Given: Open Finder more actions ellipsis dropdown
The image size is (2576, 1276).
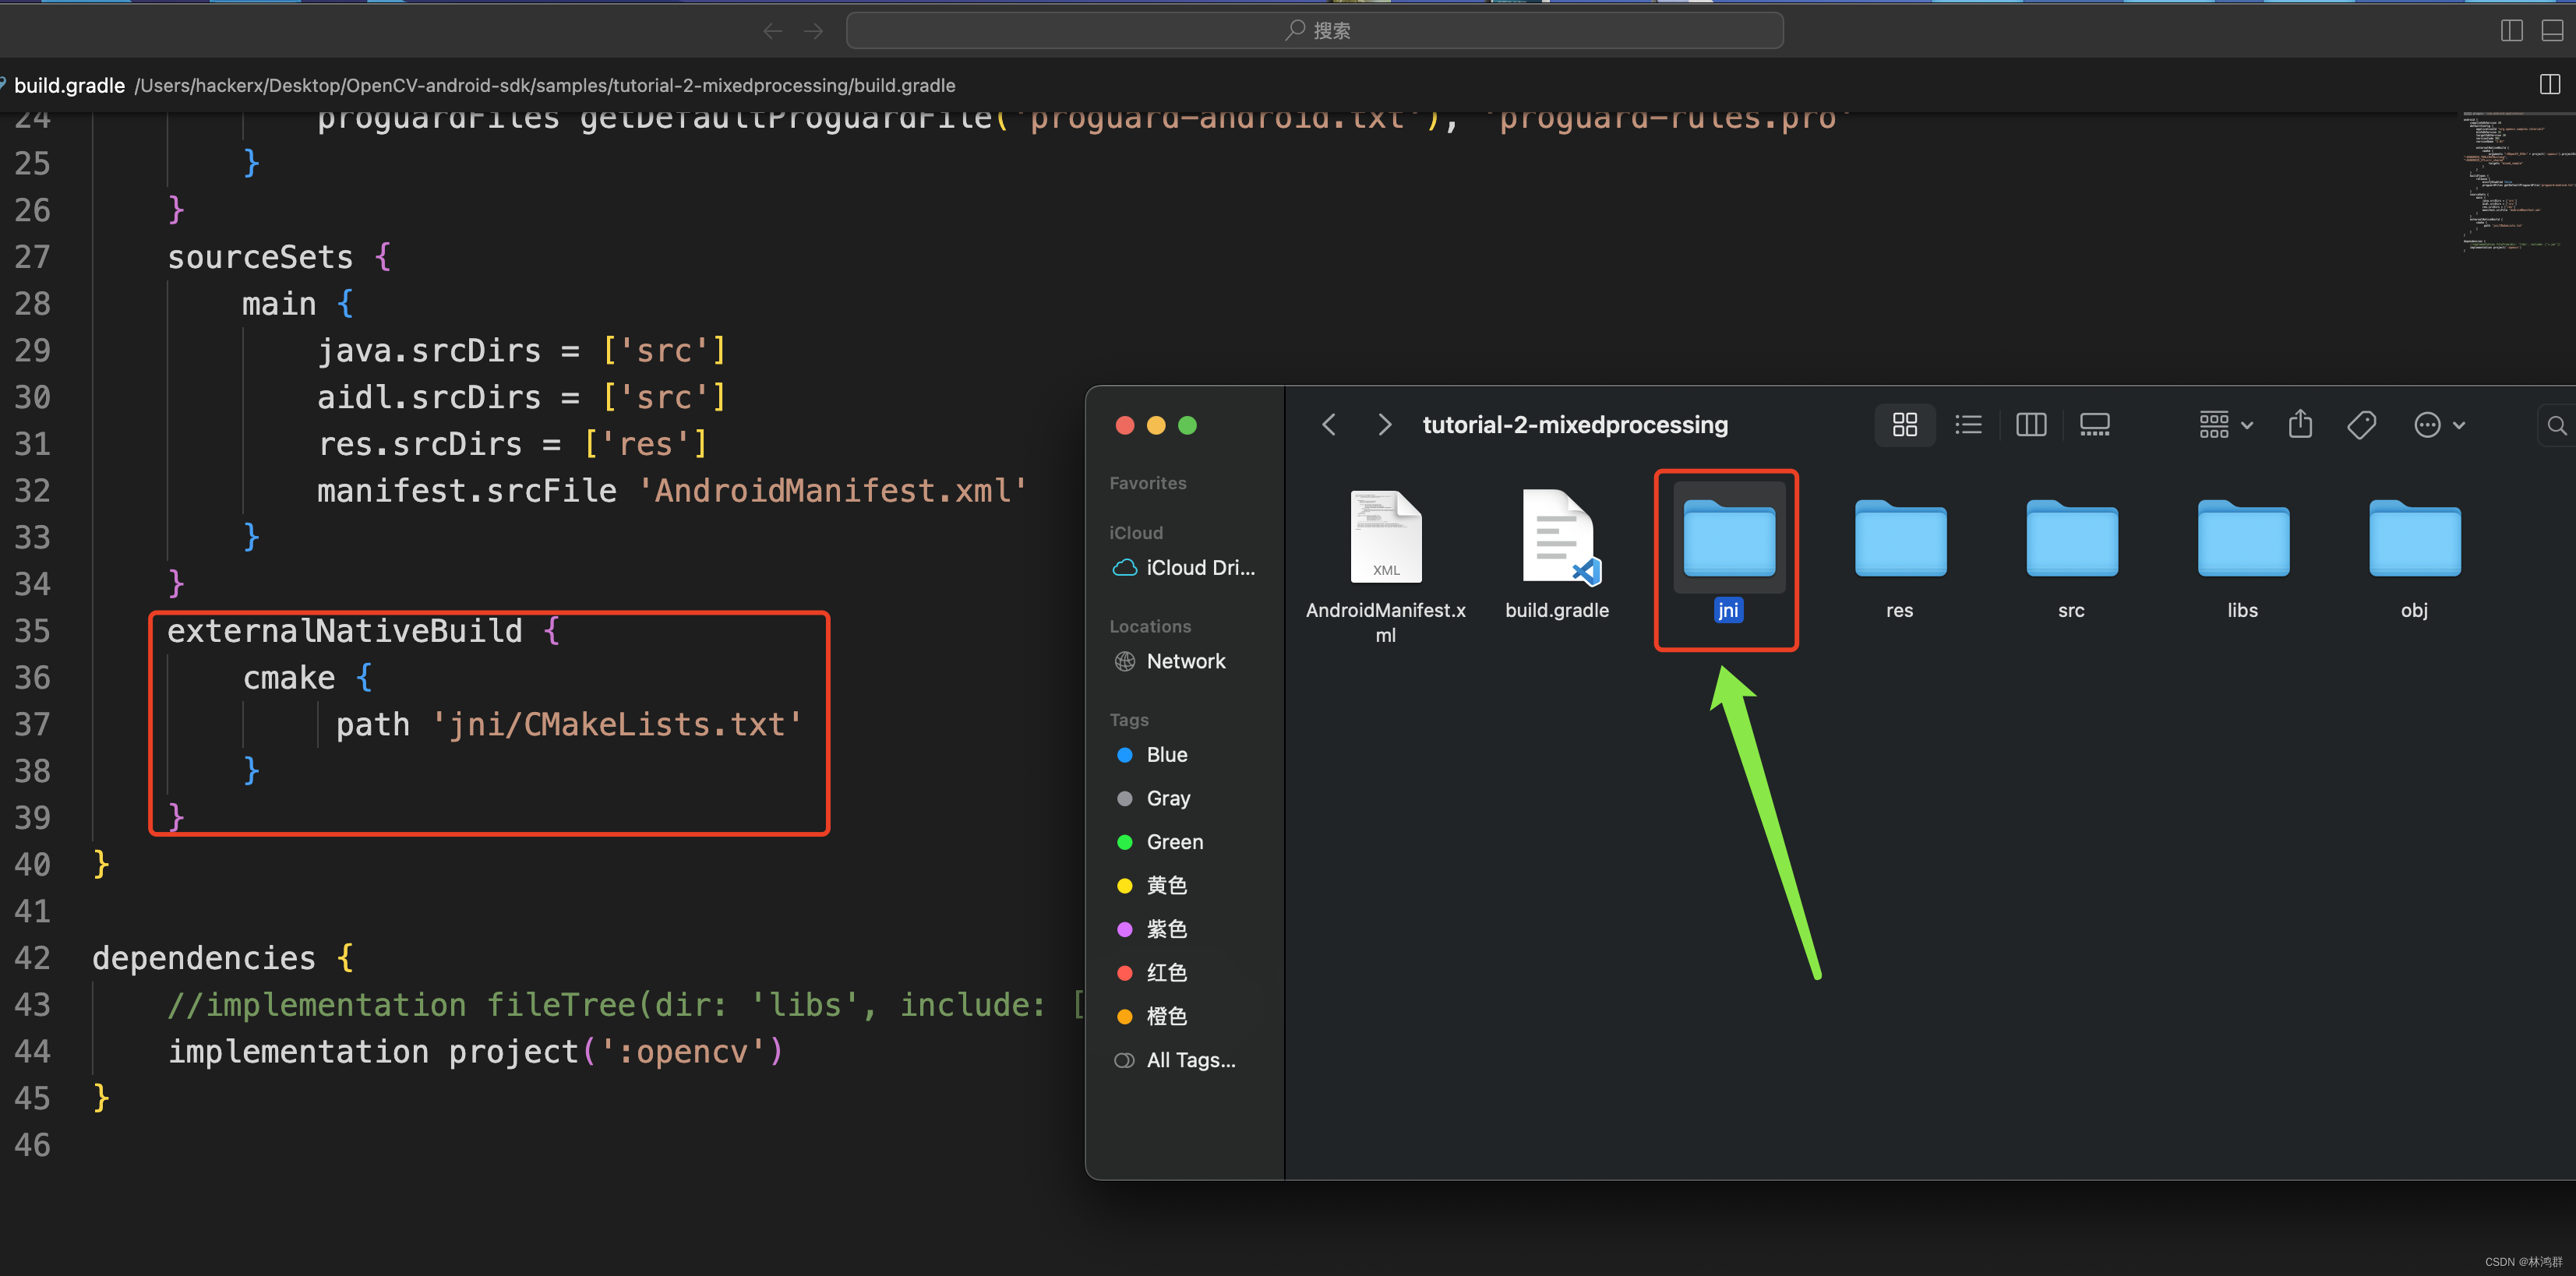Looking at the screenshot, I should coord(2438,425).
